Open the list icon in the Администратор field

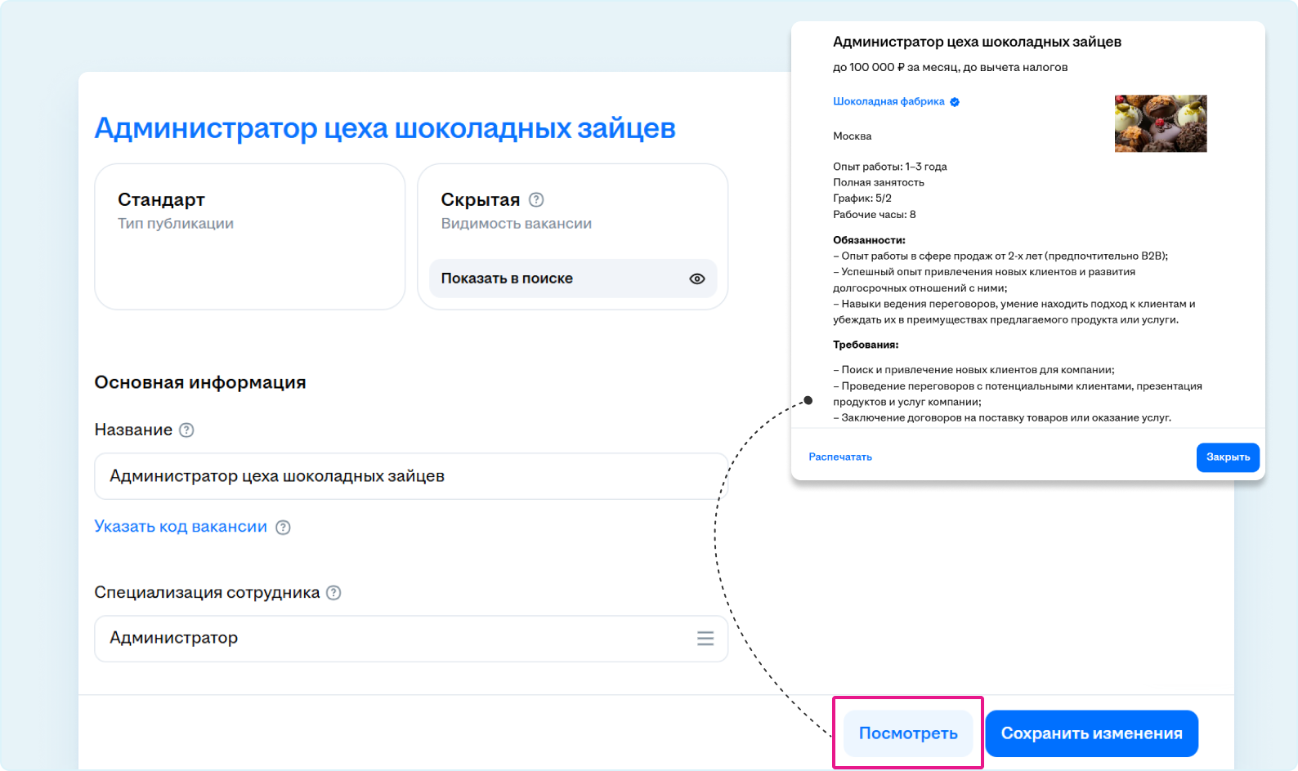(705, 639)
